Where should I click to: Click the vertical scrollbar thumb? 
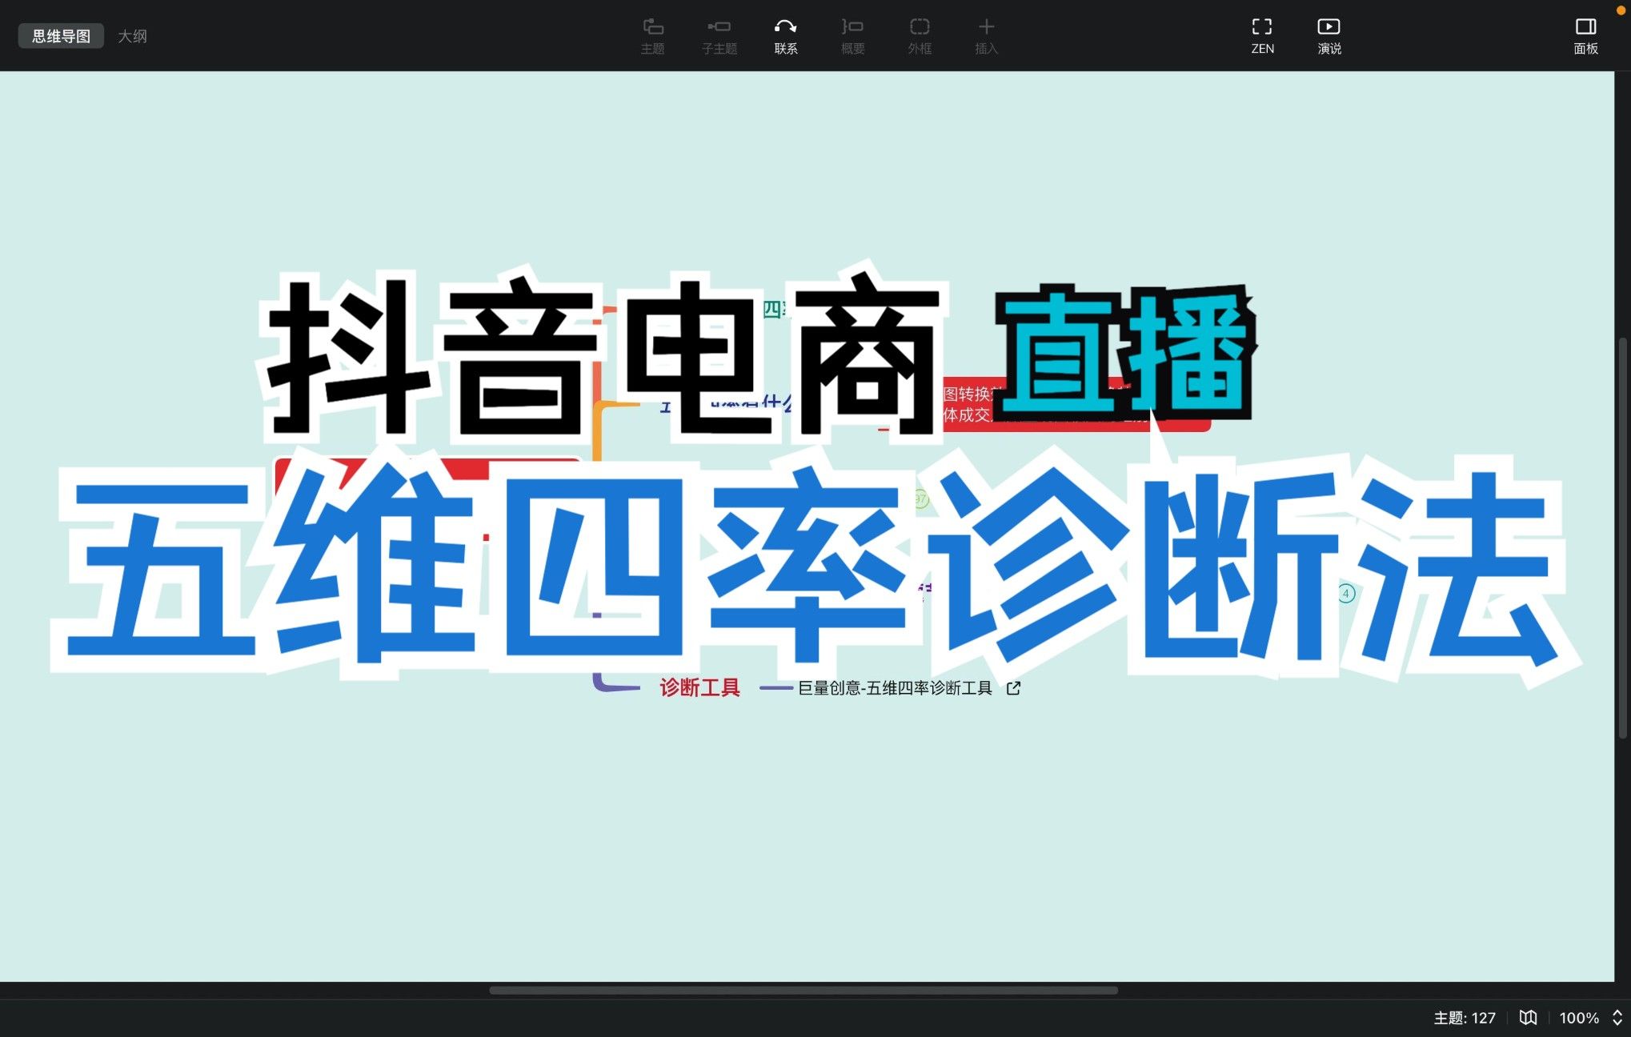[1623, 539]
